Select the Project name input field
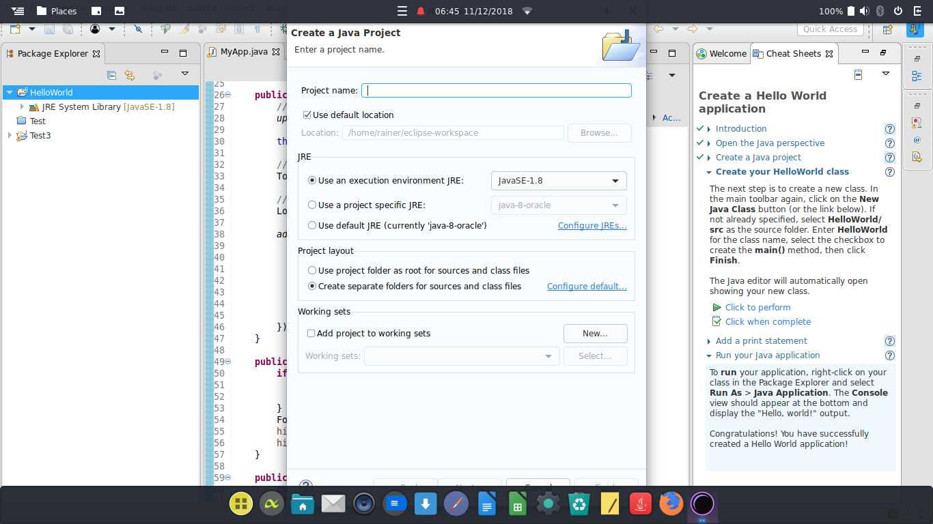933x524 pixels. 497,90
